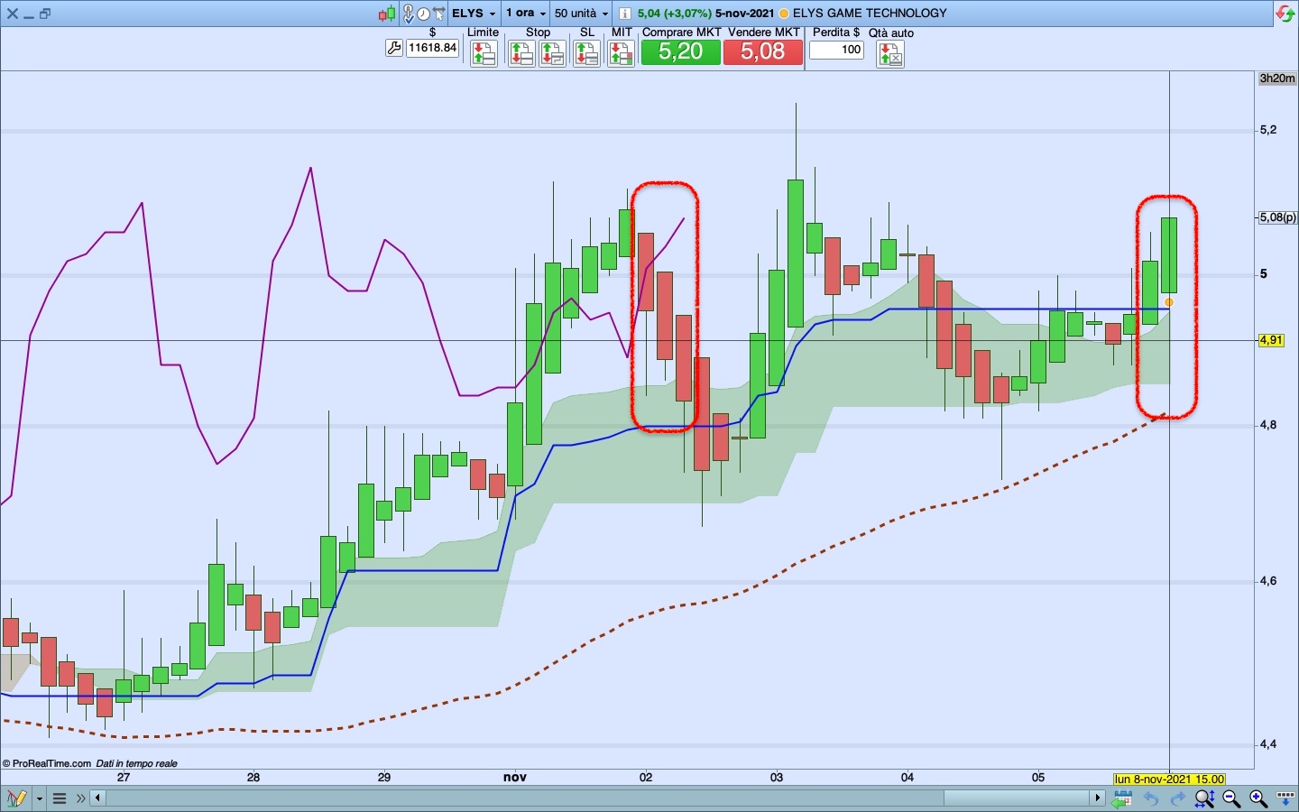Change the '1 ora' timeframe dropdown
The width and height of the screenshot is (1299, 812).
(526, 14)
